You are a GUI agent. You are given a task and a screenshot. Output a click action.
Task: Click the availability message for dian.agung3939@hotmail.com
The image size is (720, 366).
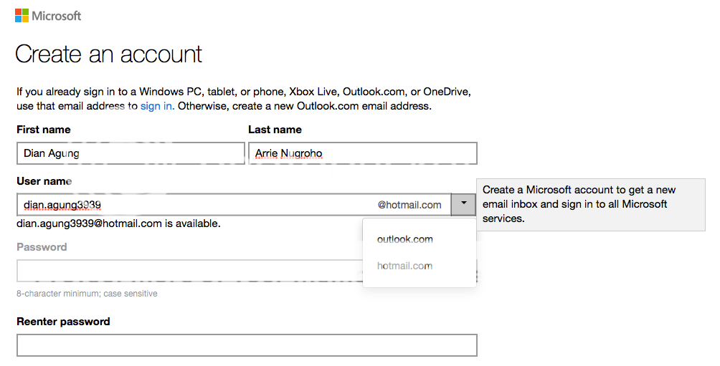tap(118, 223)
